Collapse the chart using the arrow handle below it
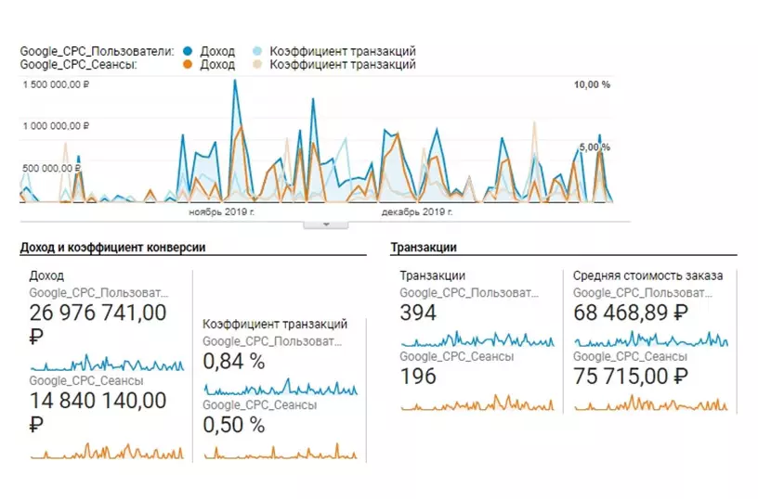Image resolution: width=758 pixels, height=499 pixels. (326, 224)
